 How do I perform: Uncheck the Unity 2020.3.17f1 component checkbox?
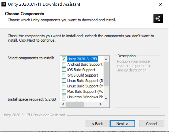click(64, 59)
